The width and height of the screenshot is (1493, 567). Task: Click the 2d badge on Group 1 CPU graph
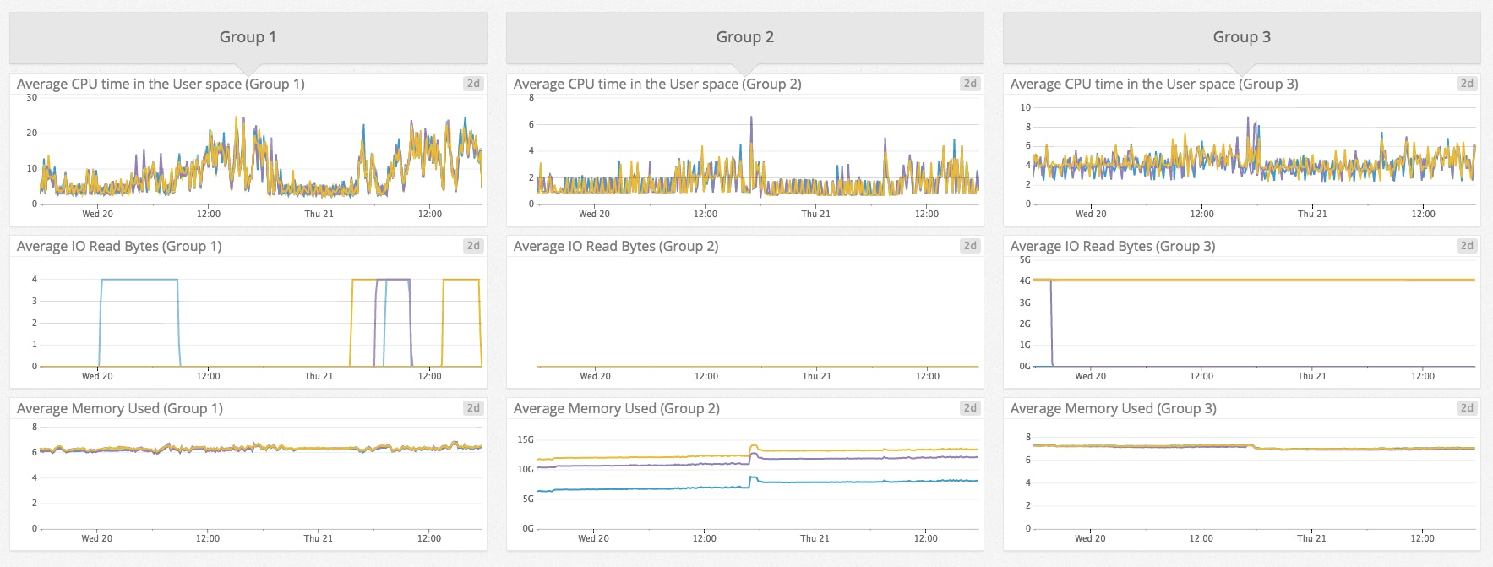coord(473,84)
